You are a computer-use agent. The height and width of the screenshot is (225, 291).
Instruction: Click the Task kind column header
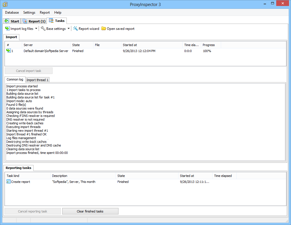(28, 176)
